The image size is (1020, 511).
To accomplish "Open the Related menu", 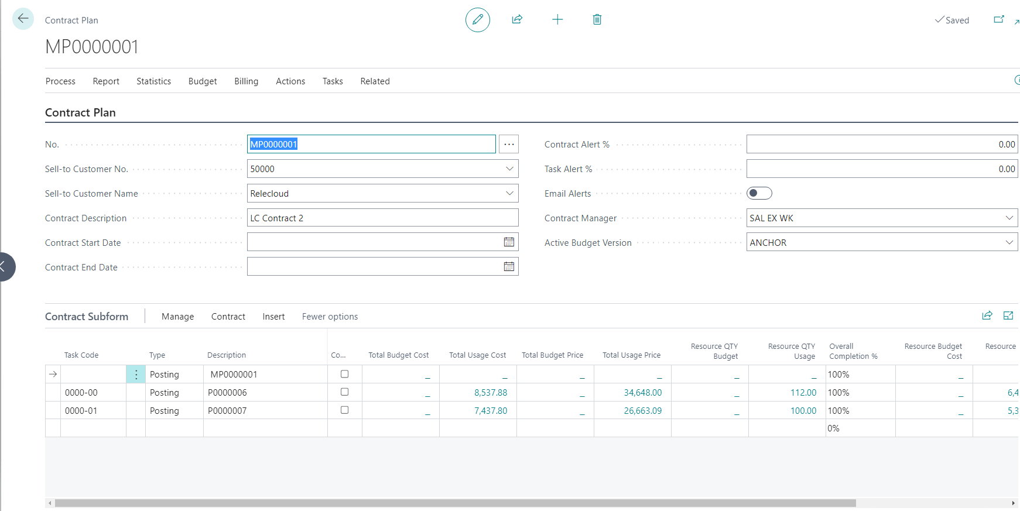I will point(375,81).
